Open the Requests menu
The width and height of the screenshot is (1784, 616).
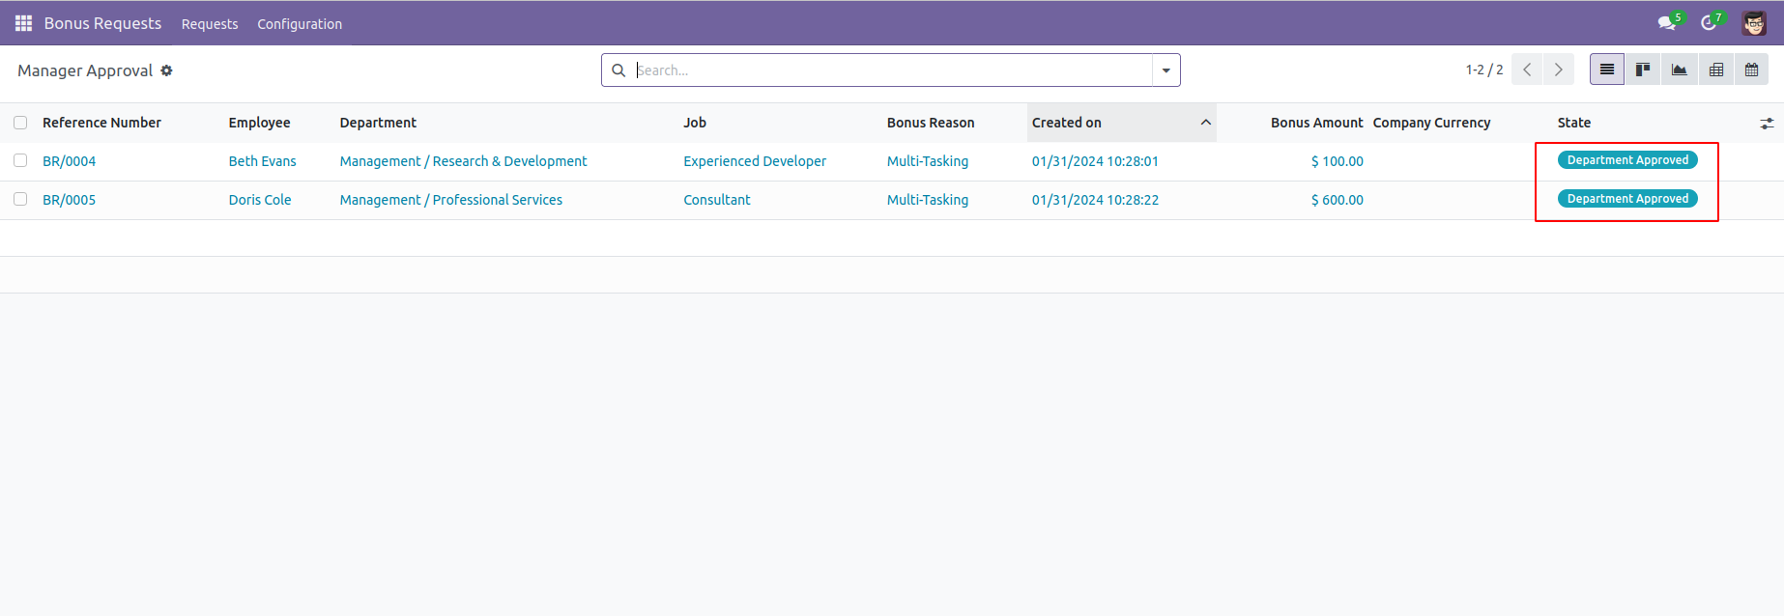[209, 24]
